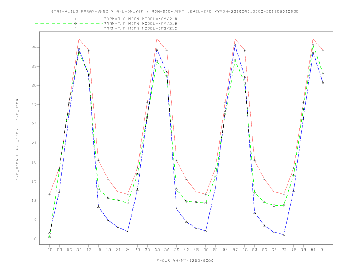Screen dimensions: 352x272
Task: Click x-axis tick label 06
Action: click(x=69, y=250)
